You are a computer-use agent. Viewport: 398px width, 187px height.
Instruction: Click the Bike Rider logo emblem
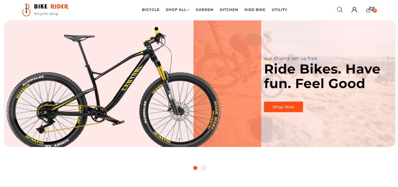26,10
